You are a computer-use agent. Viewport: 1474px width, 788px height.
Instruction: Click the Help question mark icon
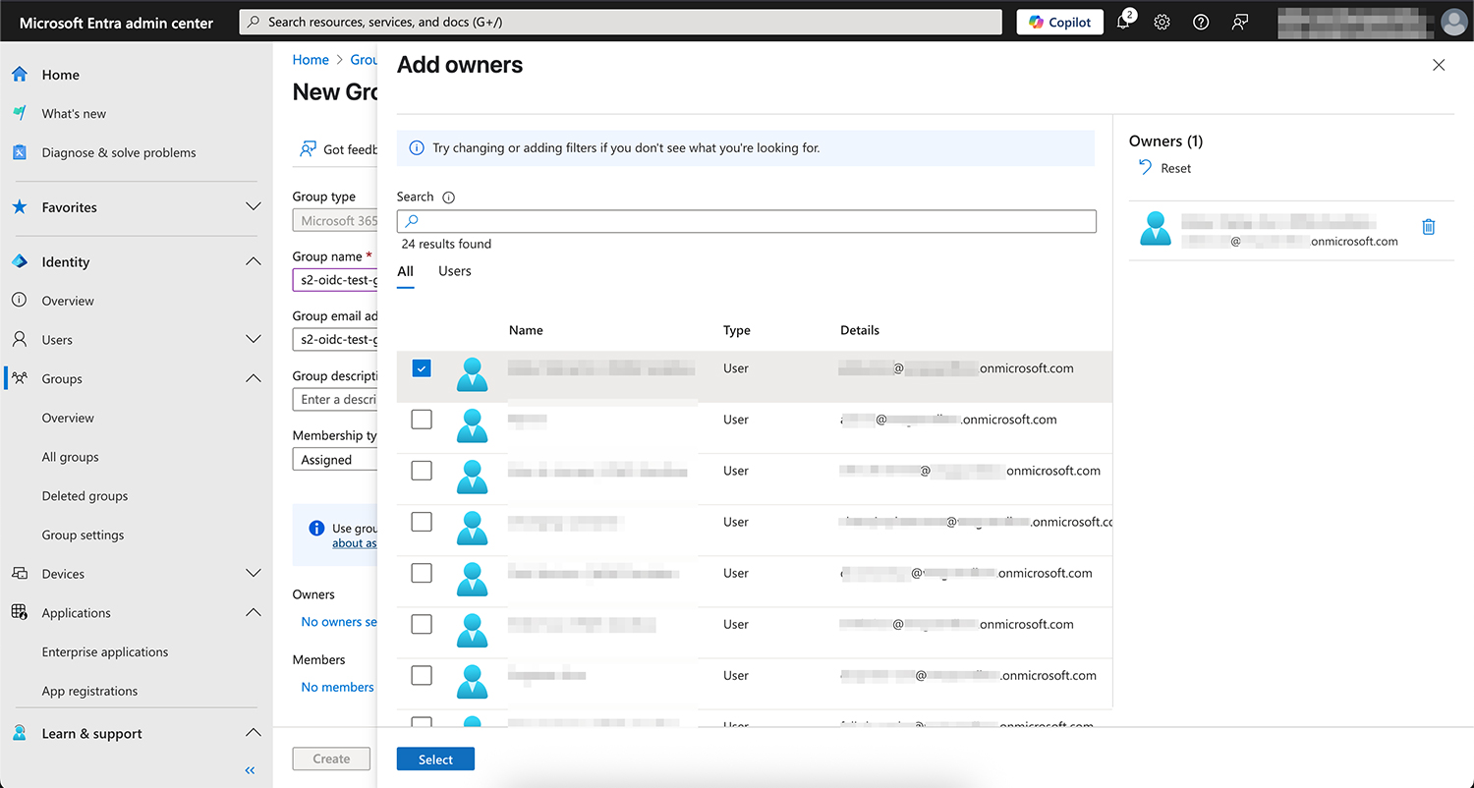click(1201, 22)
